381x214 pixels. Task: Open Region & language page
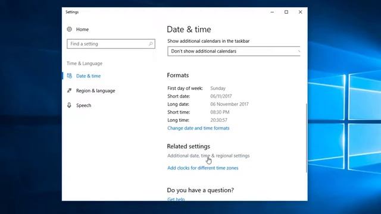pos(96,91)
